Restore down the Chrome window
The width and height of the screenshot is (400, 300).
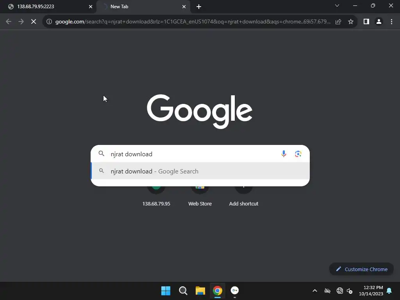[373, 5]
